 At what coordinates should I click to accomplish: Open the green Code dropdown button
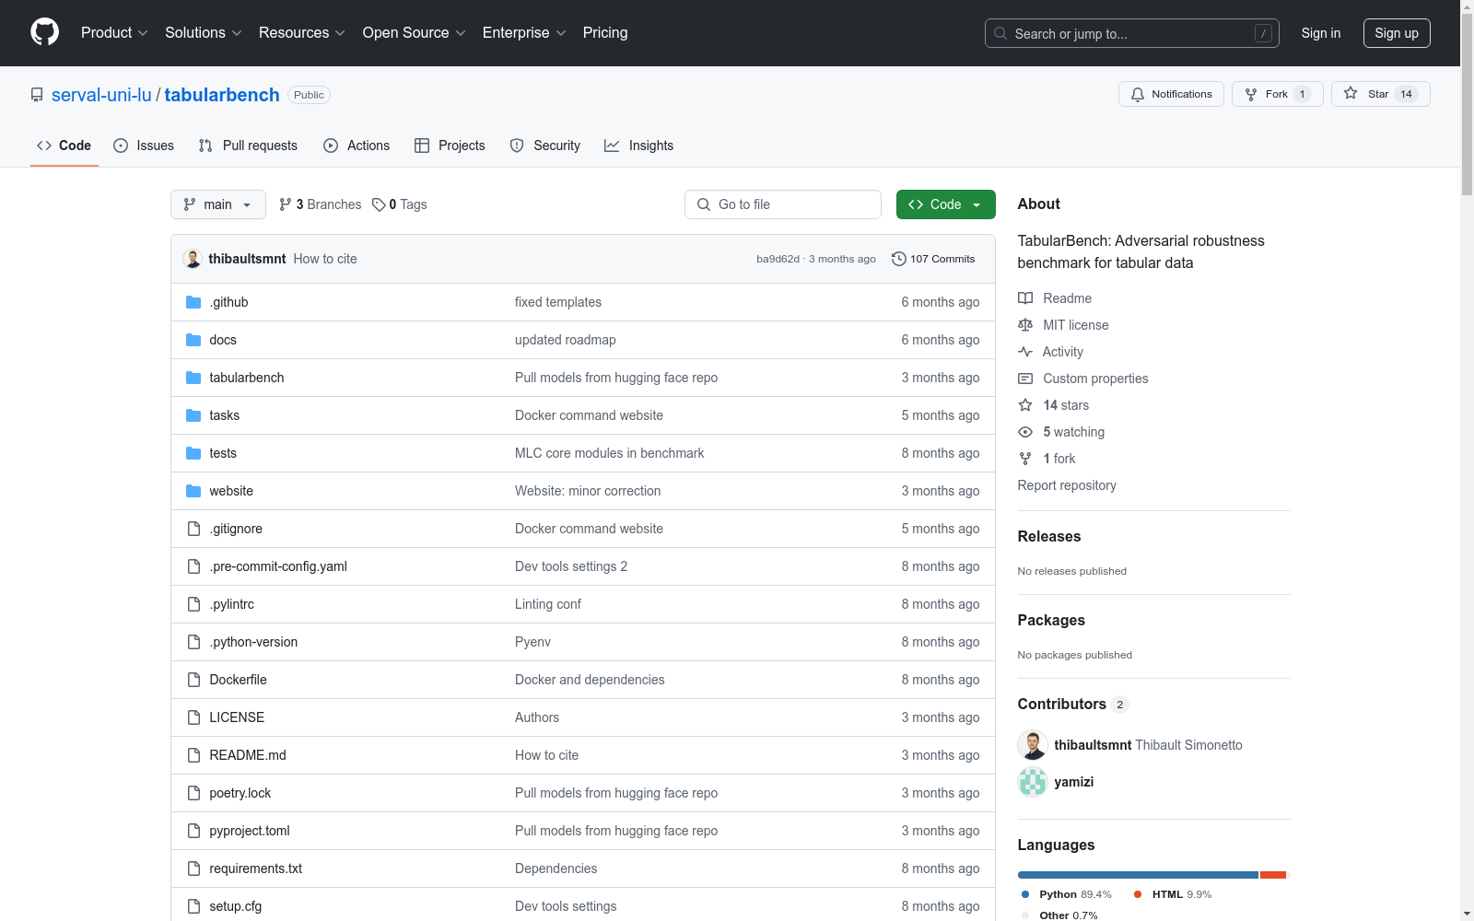point(946,204)
